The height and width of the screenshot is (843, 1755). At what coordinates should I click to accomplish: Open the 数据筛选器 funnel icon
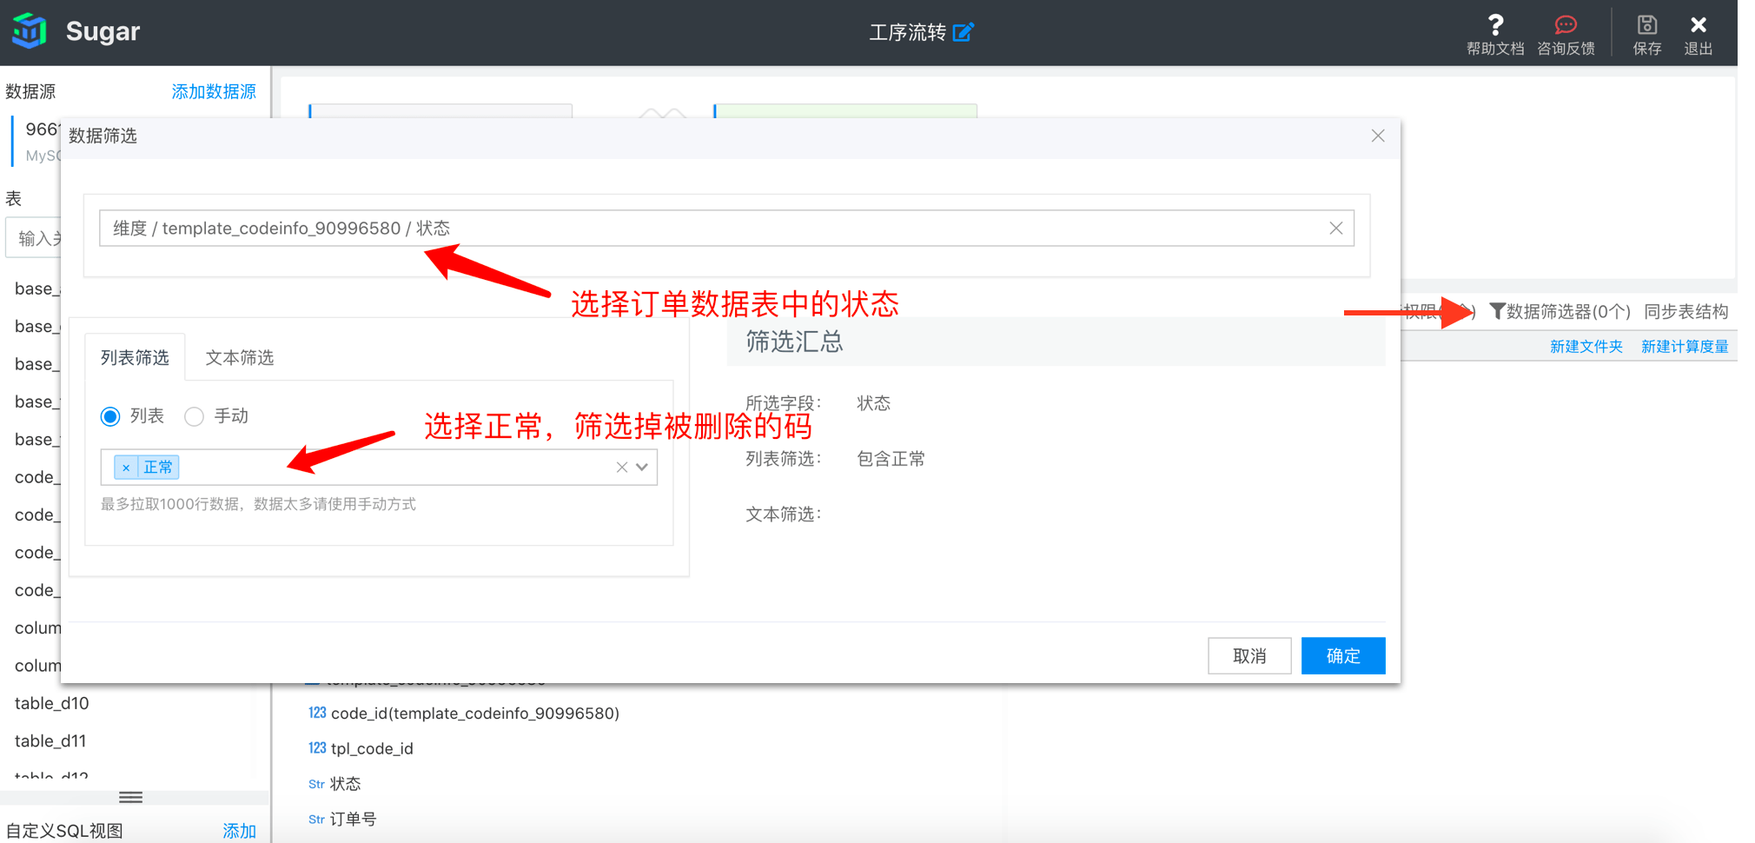1497,311
